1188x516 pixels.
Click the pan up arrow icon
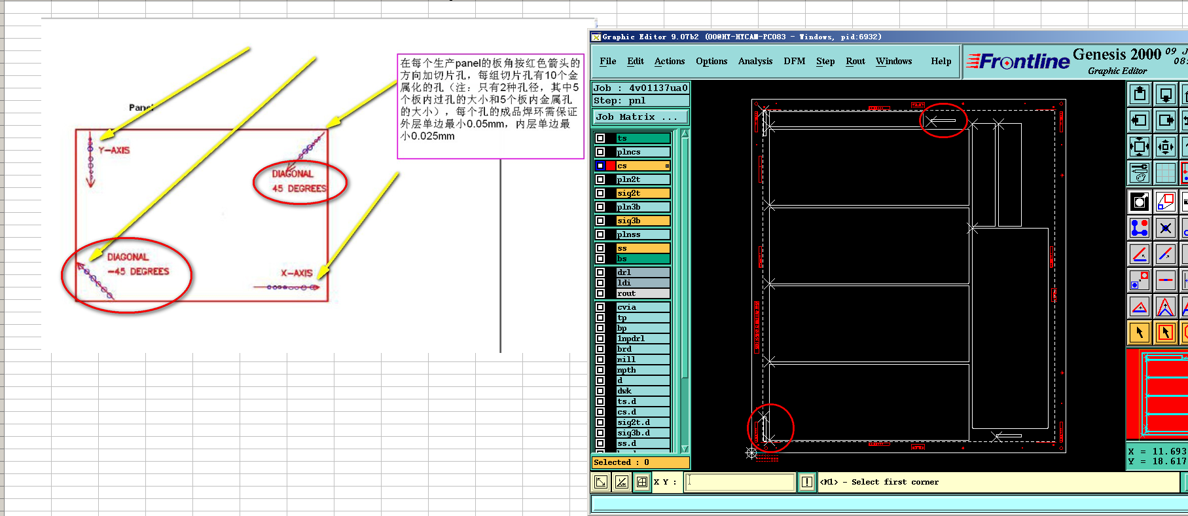[x=1140, y=94]
